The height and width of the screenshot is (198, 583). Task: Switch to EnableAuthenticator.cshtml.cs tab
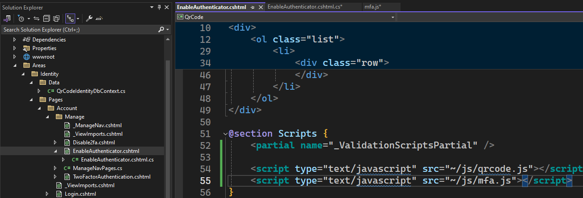click(x=305, y=7)
